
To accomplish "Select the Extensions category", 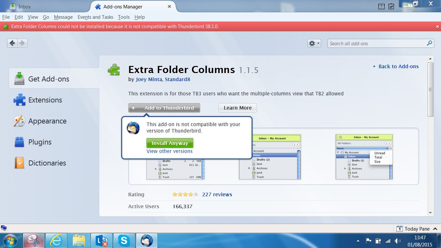I will click(x=54, y=100).
